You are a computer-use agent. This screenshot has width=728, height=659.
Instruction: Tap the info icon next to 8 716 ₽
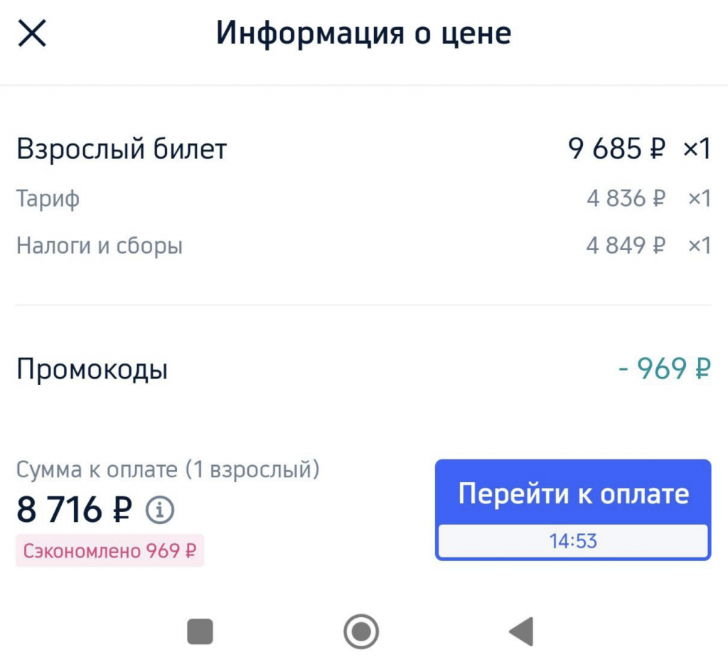tap(160, 510)
